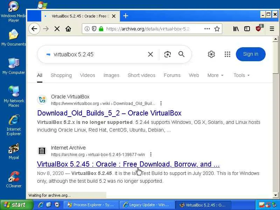Screen dimensions: 280x210
Task: Submit search with magnifying glass
Action: point(181,54)
